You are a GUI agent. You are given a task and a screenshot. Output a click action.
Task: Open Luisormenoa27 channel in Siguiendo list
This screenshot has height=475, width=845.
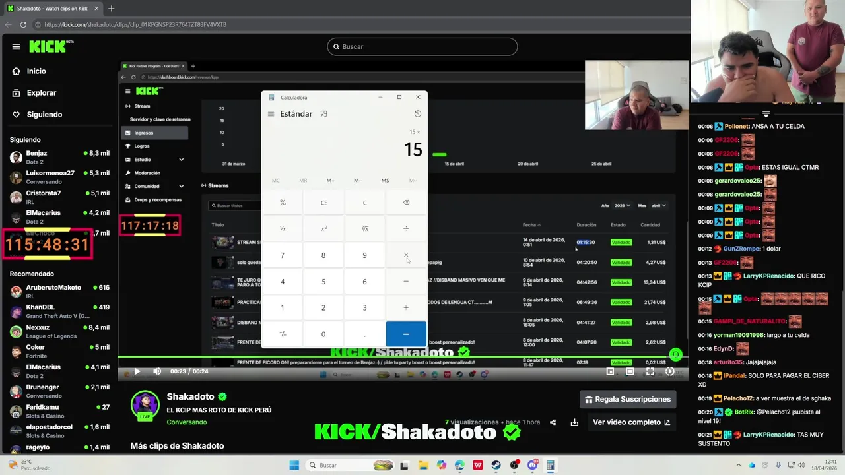[59, 177]
